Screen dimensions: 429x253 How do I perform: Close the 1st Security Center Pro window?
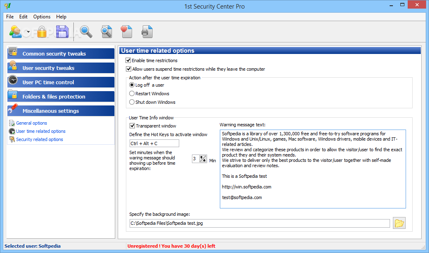tap(417, 4)
